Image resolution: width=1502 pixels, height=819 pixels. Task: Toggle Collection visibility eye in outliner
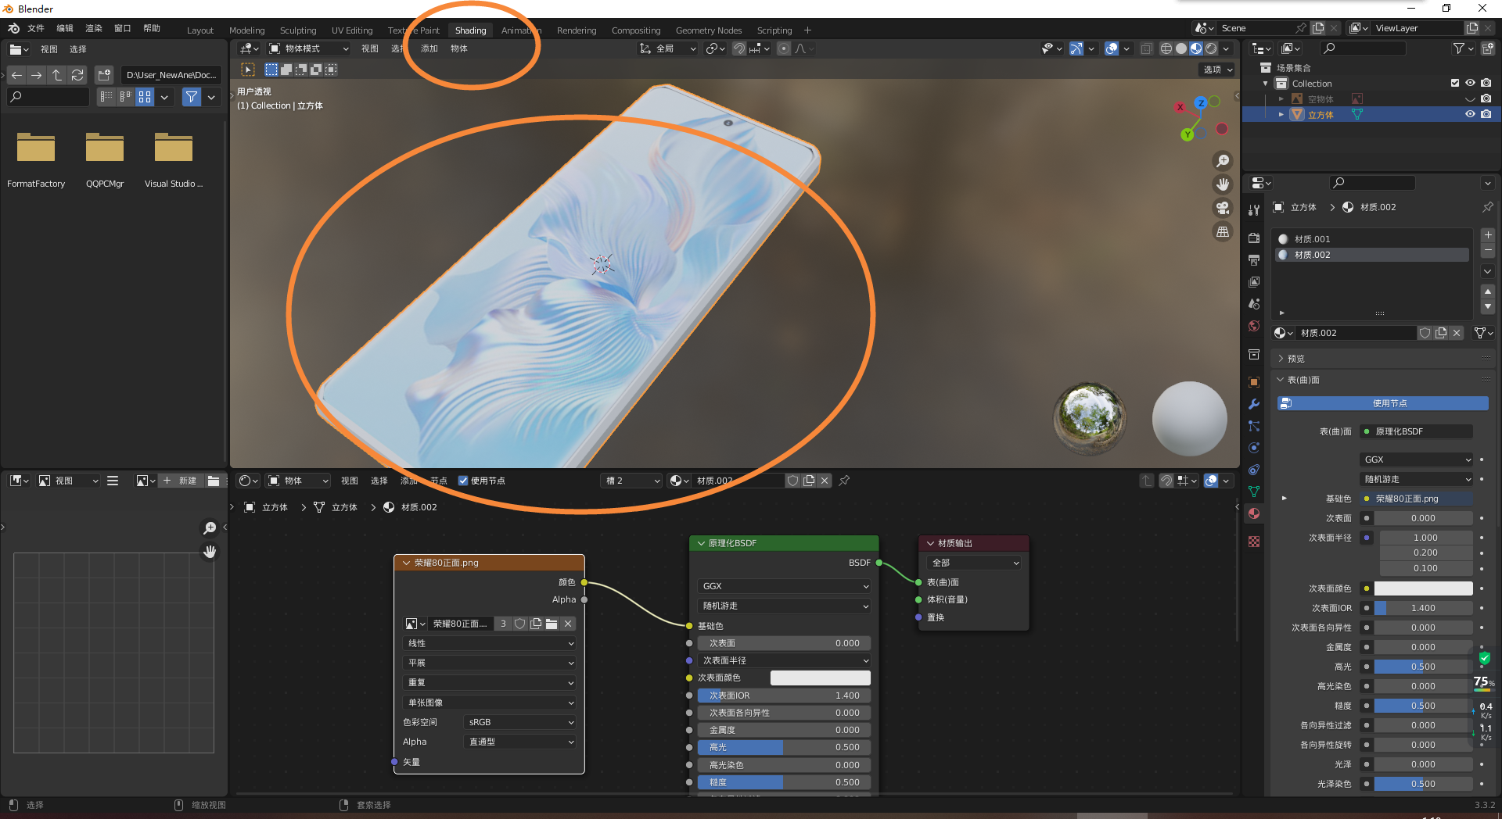coord(1471,84)
